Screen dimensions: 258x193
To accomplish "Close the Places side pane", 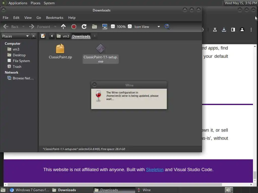I will click(34, 36).
